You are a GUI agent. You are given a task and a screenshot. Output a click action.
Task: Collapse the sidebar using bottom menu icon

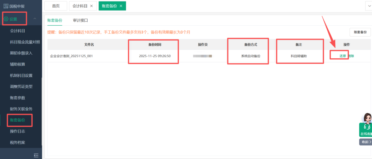36,155
